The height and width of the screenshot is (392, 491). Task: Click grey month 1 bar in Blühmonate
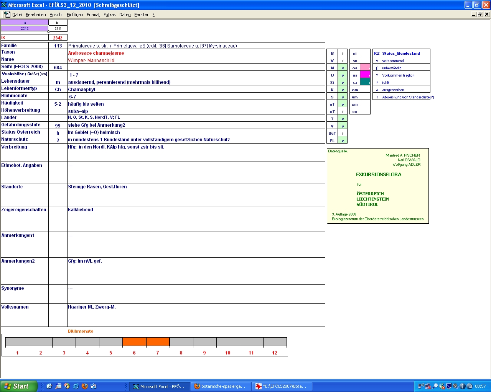pyautogui.click(x=17, y=341)
